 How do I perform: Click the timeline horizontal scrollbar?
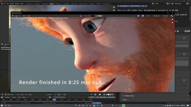click(47, 101)
